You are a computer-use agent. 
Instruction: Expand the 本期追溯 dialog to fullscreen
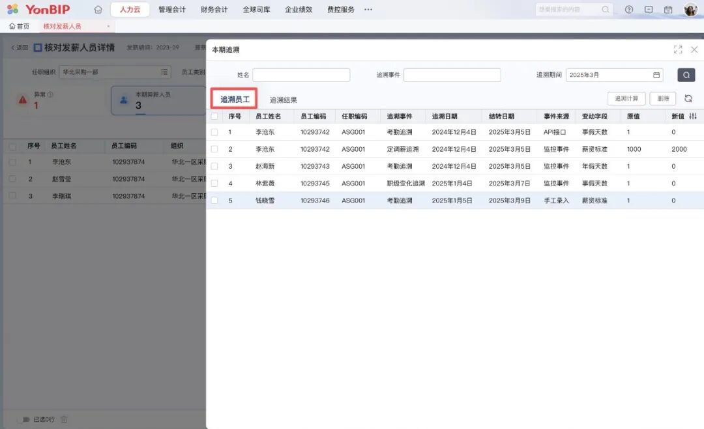click(x=677, y=49)
